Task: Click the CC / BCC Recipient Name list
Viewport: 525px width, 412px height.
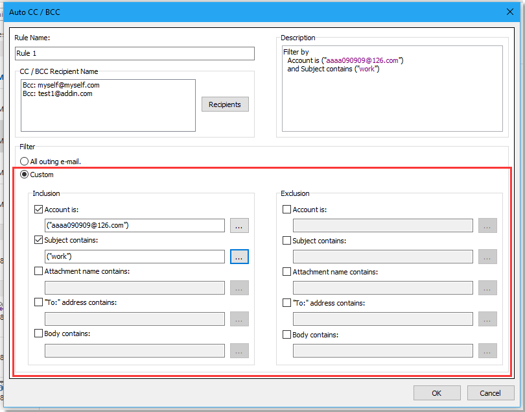Action: tap(108, 104)
